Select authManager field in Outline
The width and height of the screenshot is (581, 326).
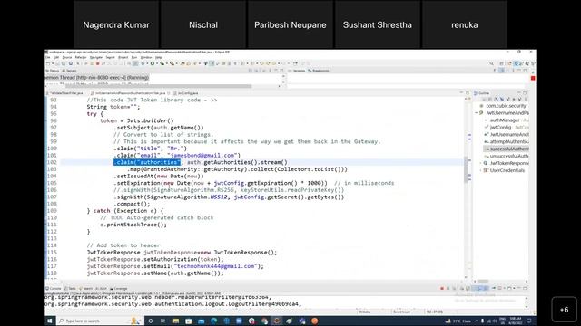click(x=505, y=120)
